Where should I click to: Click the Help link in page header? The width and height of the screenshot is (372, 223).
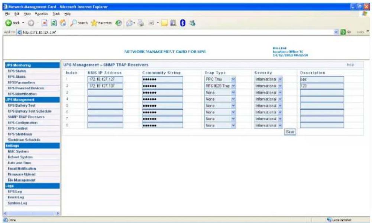[350, 65]
